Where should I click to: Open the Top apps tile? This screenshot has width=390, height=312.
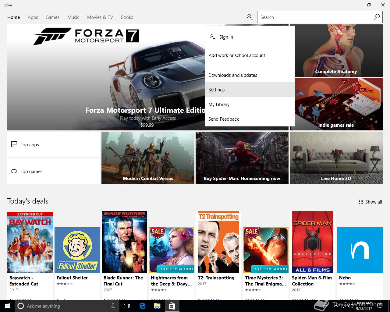point(54,144)
